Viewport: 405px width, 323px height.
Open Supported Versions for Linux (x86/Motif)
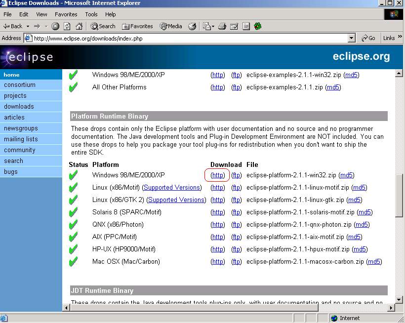click(172, 188)
